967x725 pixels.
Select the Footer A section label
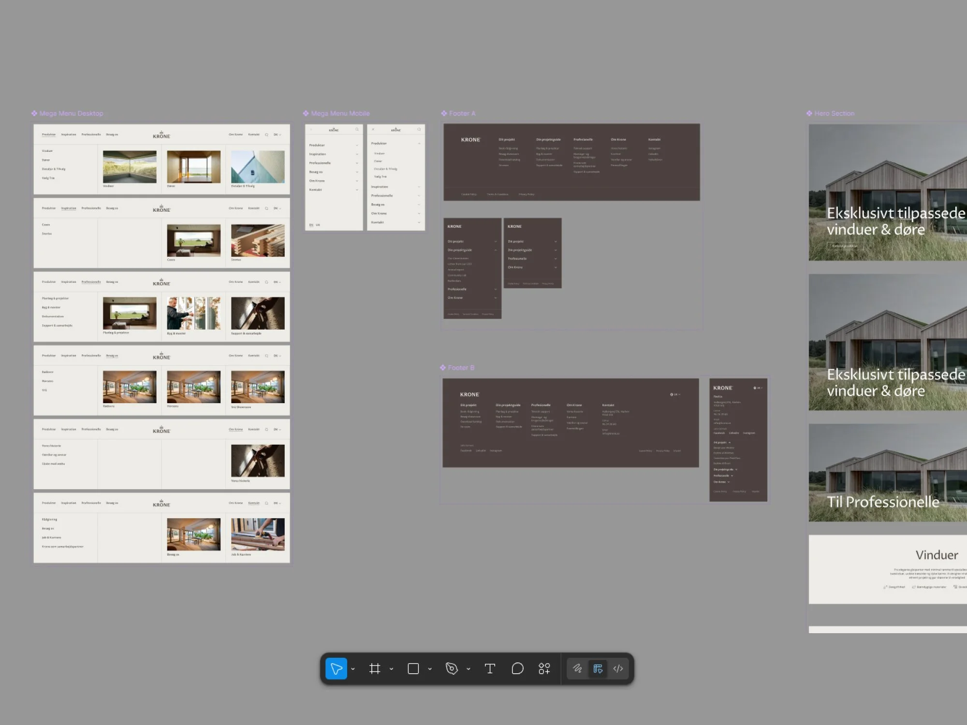coord(462,114)
